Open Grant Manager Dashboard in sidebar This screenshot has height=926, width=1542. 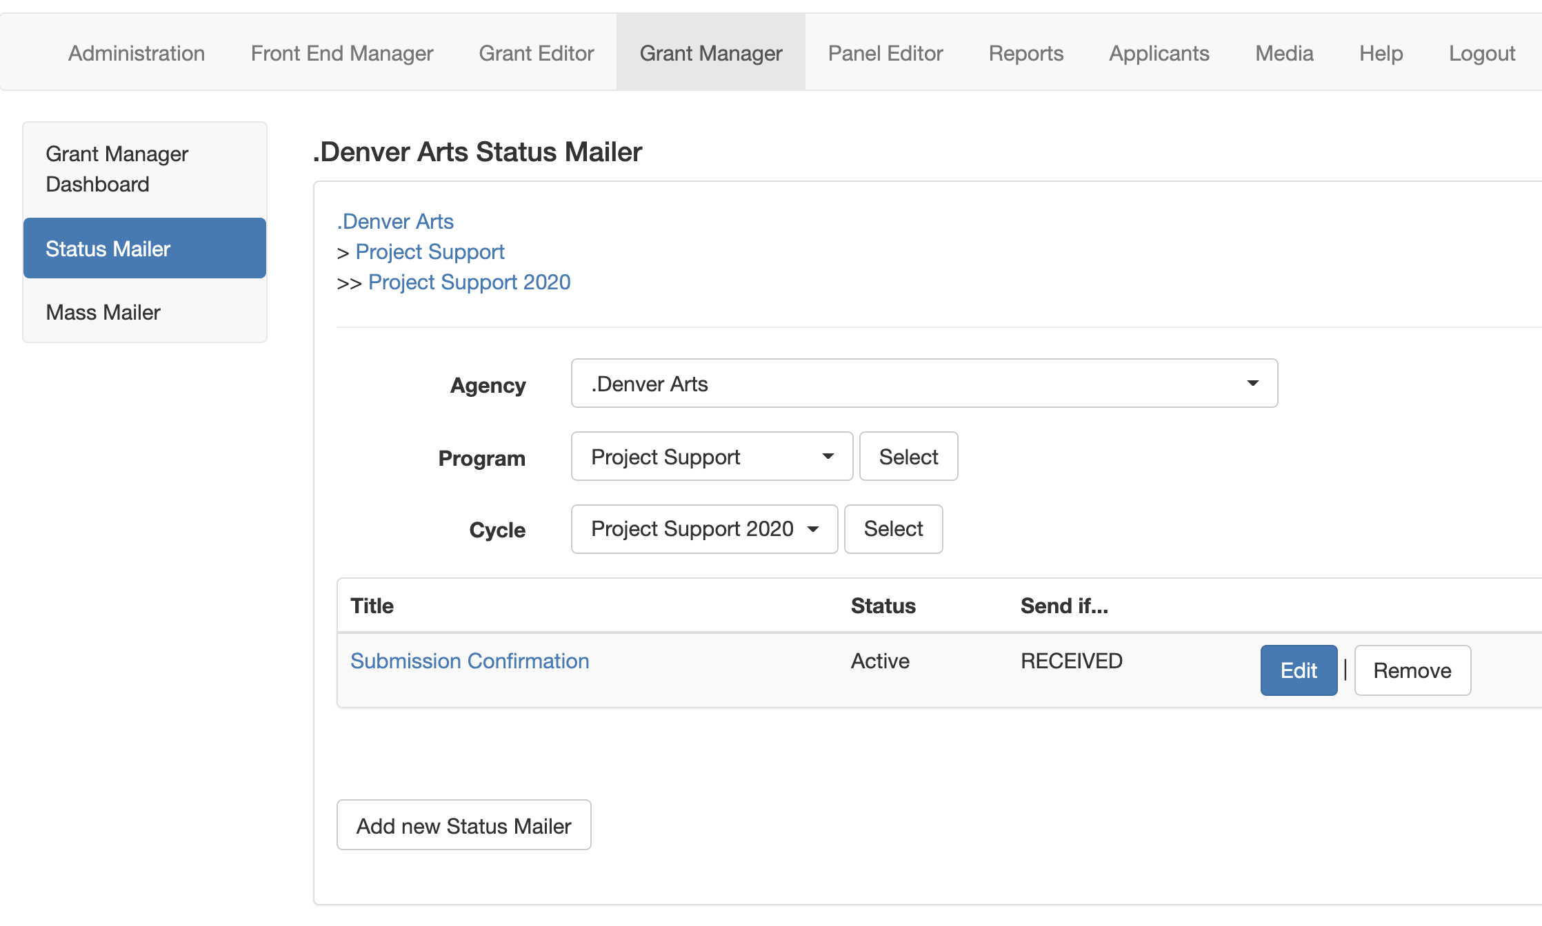pos(145,169)
